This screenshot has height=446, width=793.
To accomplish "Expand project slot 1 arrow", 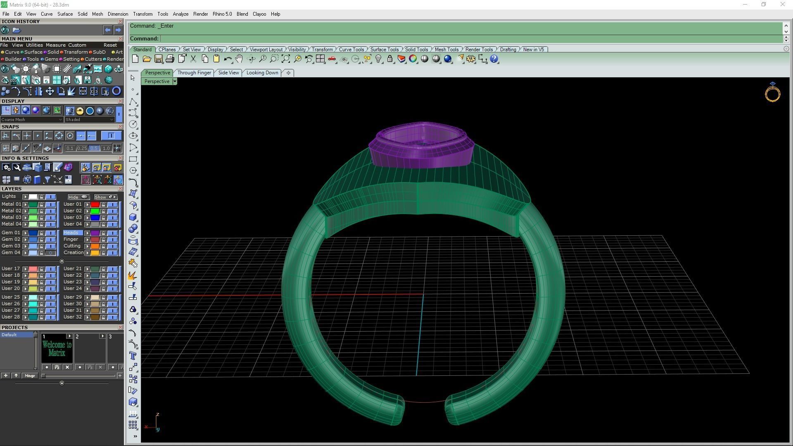I will [69, 336].
